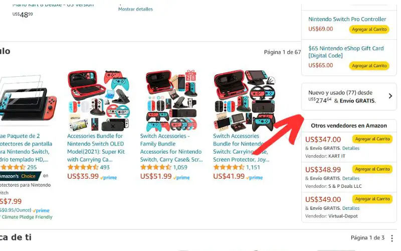Image resolution: width=401 pixels, height=251 pixels.
Task: Click the prime badge next to US$35.99
Action: pos(109,178)
